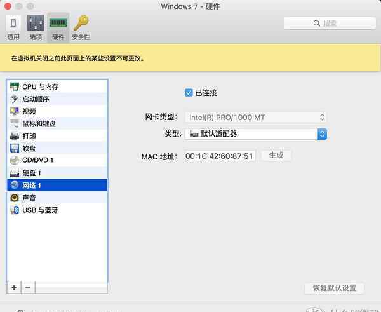Viewport: 381px width, 312px height.
Task: Click the 打印 printer icon
Action: (x=15, y=136)
